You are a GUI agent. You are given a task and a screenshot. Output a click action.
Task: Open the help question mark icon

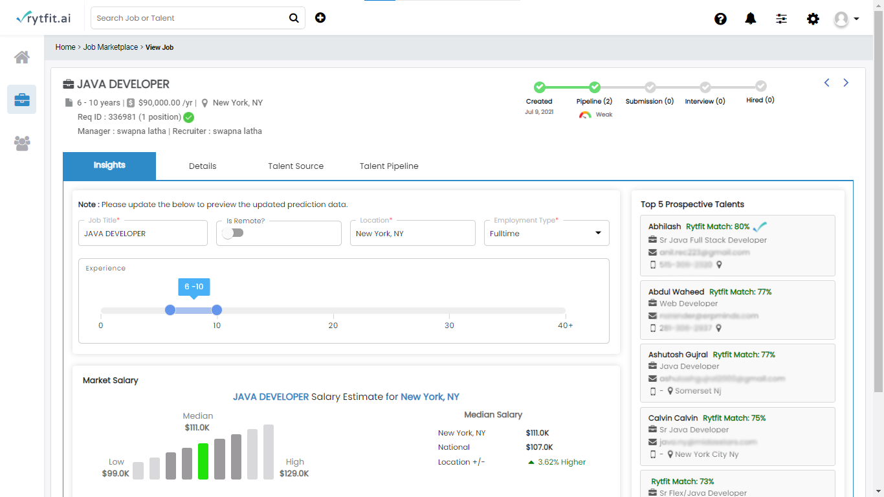[x=720, y=19]
